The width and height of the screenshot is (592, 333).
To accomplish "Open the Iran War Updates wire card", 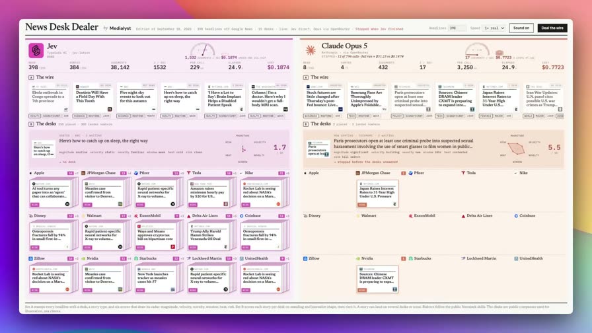I will 543,97.
